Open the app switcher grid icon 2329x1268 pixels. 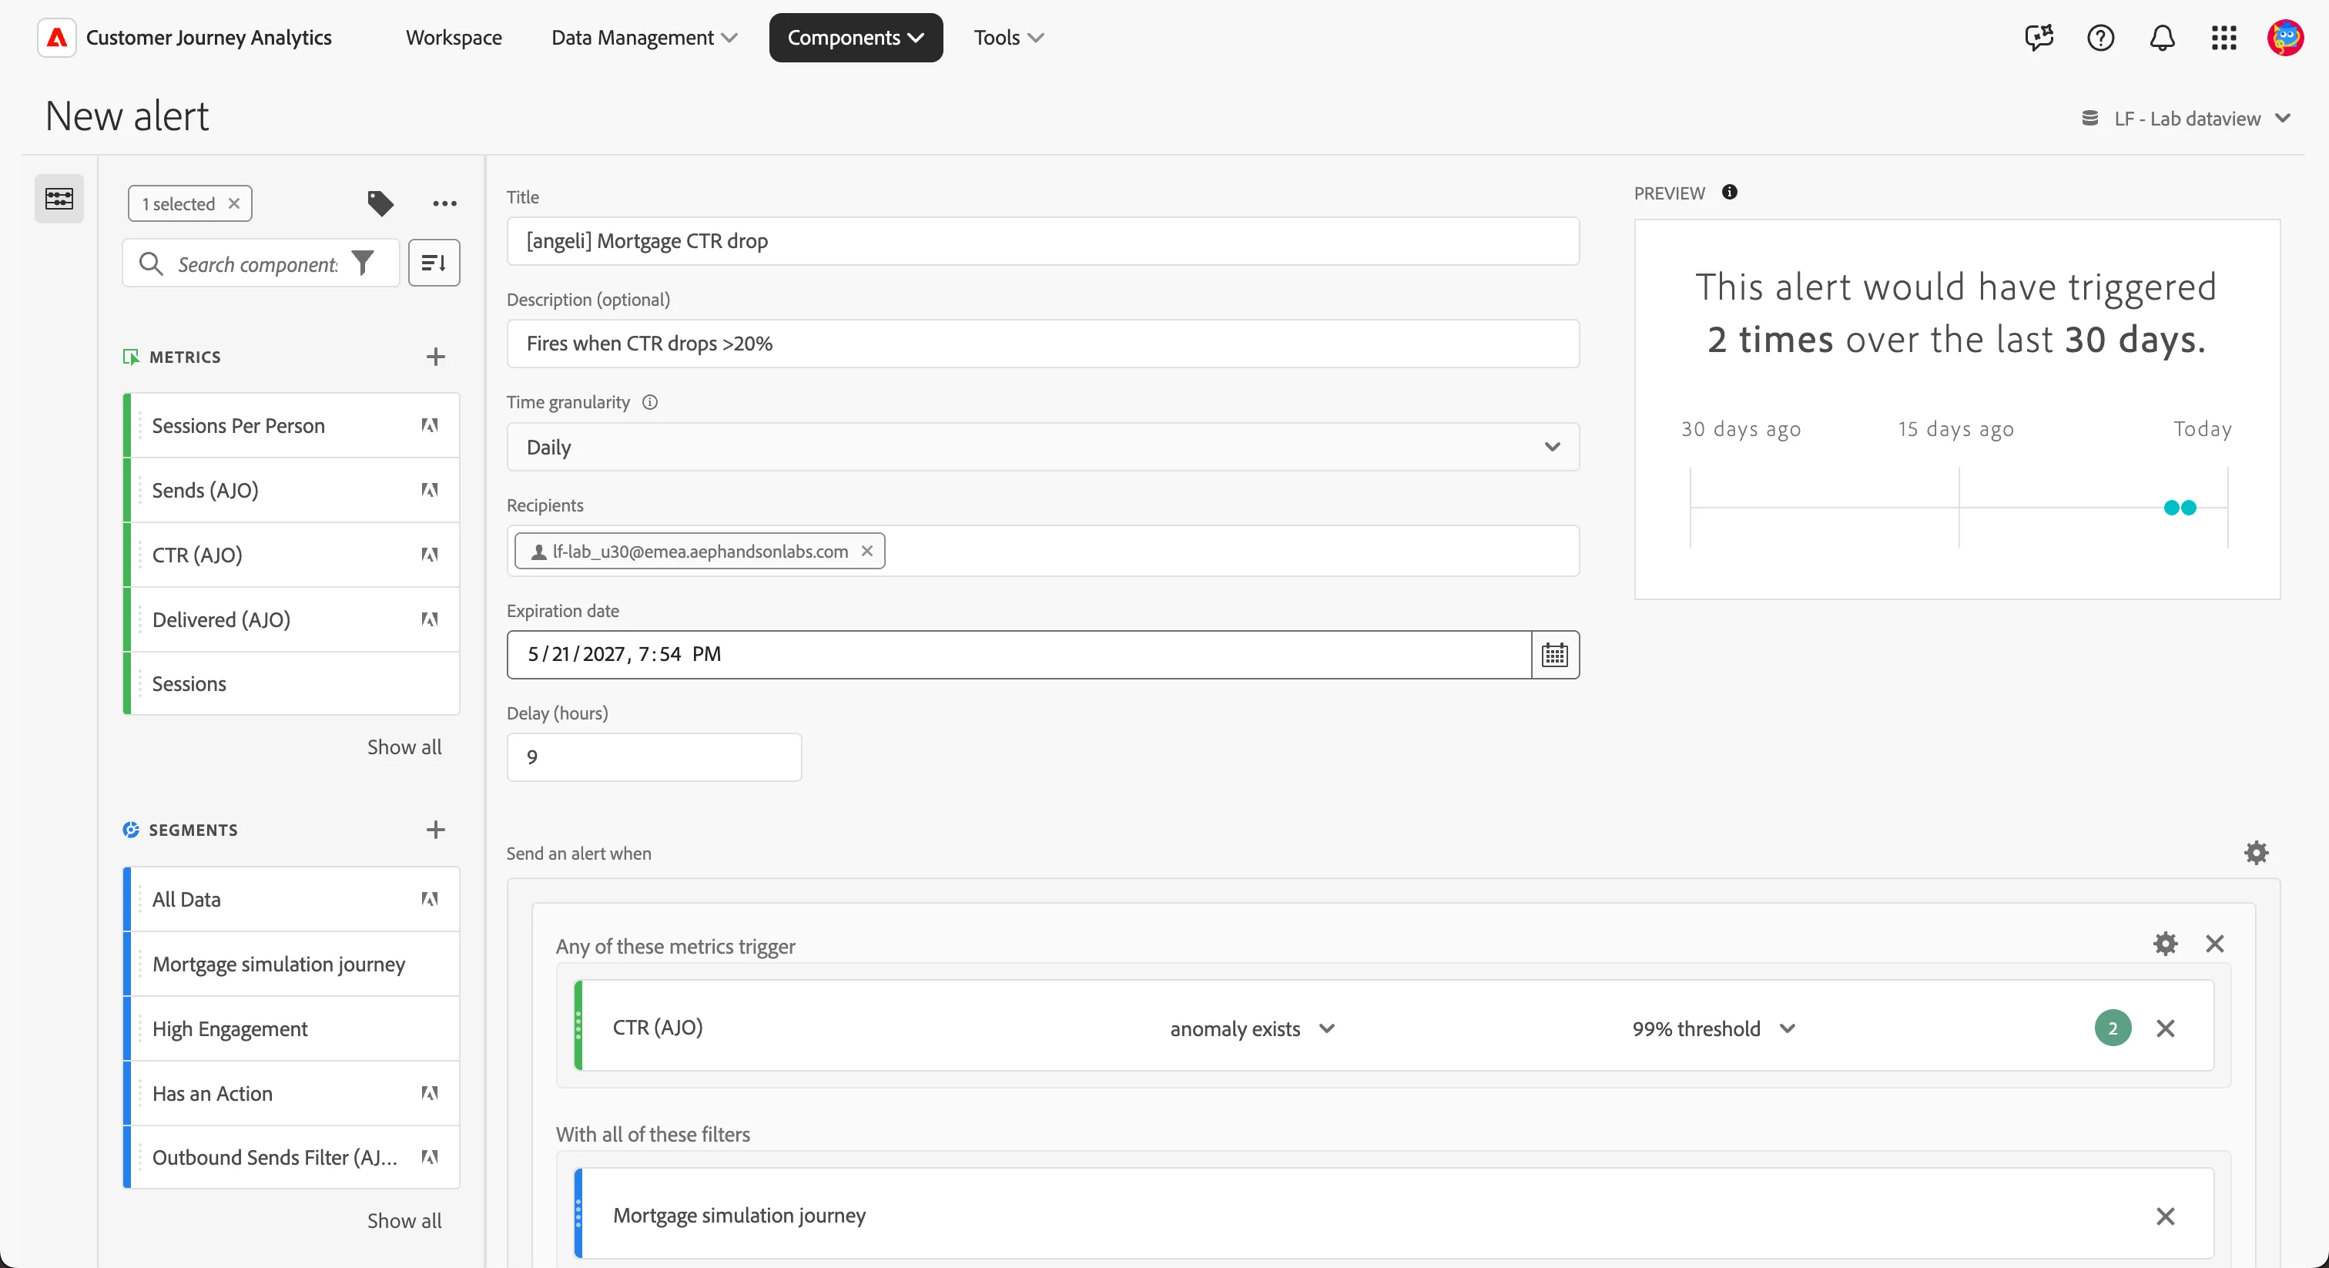(x=2223, y=38)
